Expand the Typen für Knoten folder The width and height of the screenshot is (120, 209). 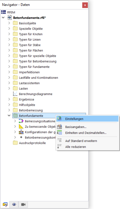(9, 34)
